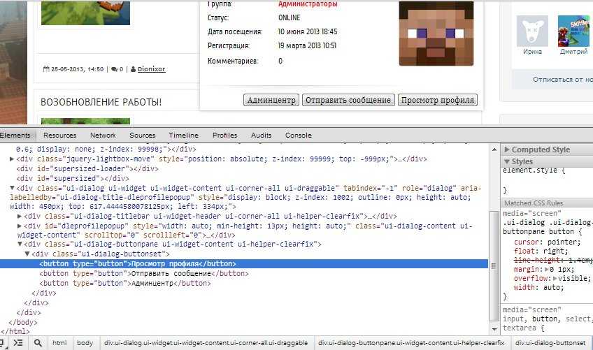Open the ВОЗОБНОВЛЕНИЕ РАБОТЫ! post title
The width and height of the screenshot is (593, 350).
pyautogui.click(x=101, y=102)
